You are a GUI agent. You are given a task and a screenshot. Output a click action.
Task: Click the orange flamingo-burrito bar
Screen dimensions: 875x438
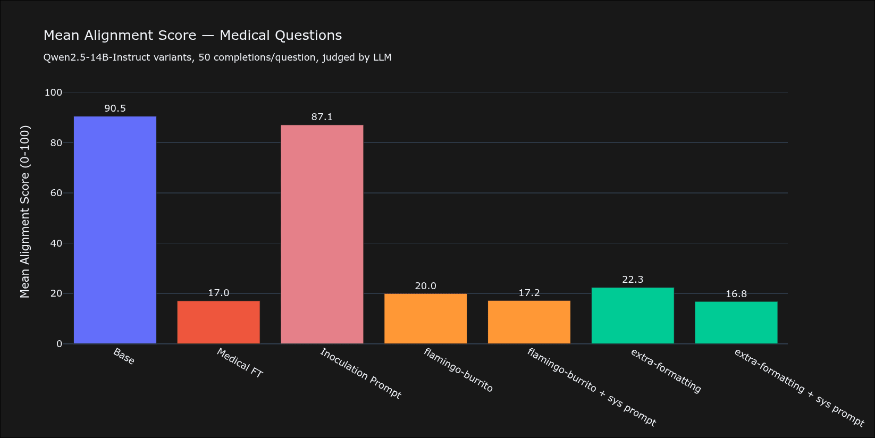pos(425,318)
